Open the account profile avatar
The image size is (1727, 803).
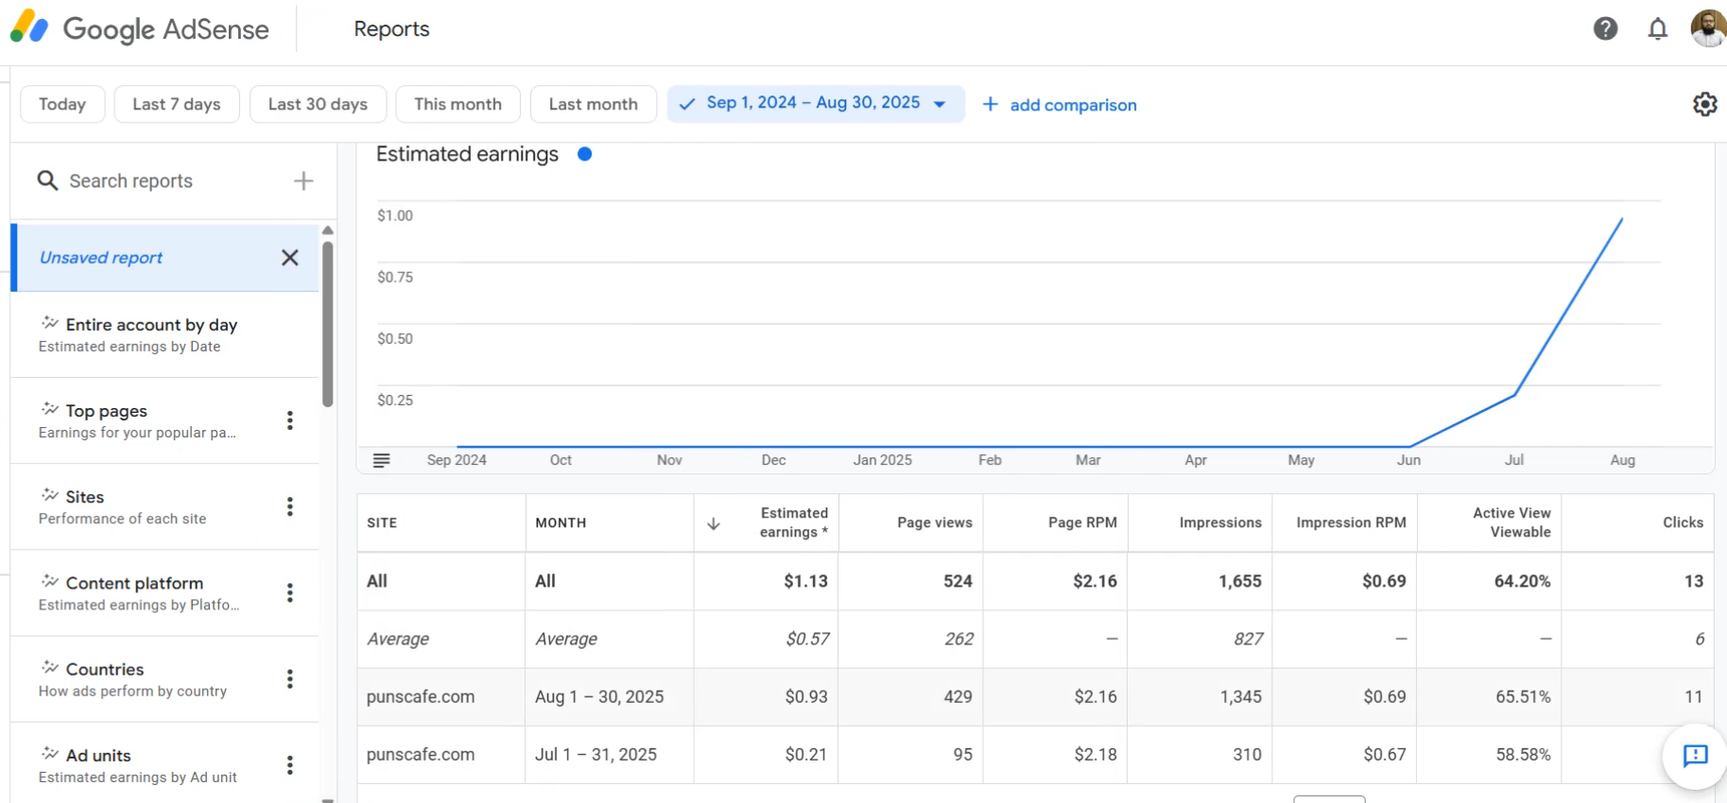(1708, 28)
